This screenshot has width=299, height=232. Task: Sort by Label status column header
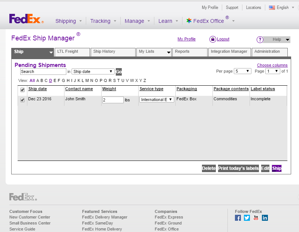pos(263,89)
